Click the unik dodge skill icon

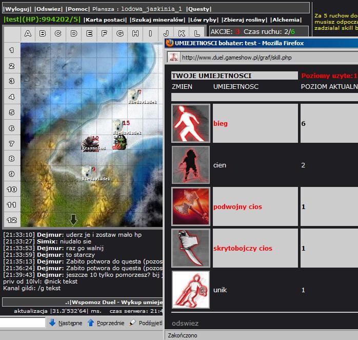[191, 290]
